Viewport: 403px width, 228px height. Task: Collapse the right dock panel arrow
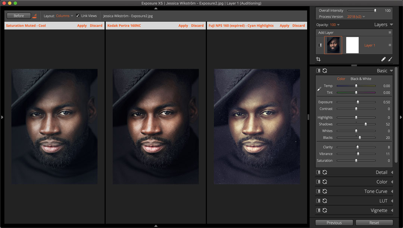[401, 117]
